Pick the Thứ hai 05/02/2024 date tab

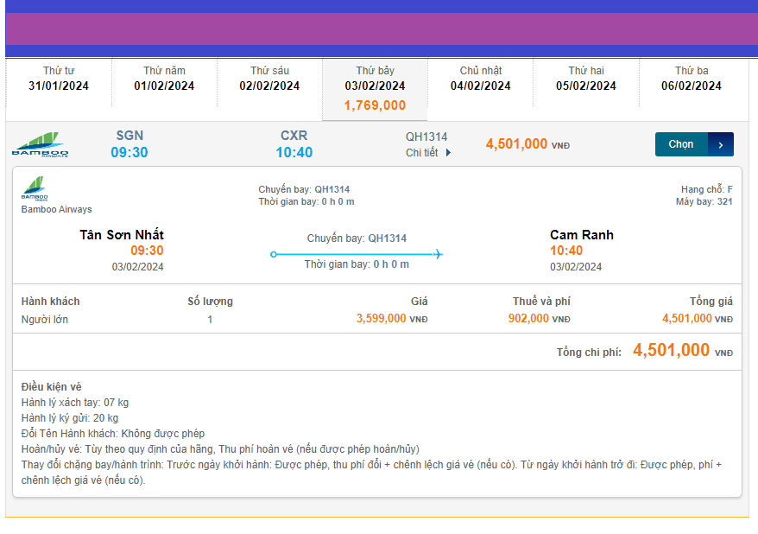[585, 79]
